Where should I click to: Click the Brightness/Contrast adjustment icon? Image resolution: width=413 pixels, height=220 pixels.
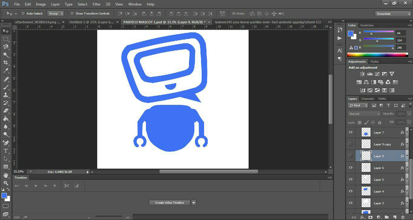(362, 74)
